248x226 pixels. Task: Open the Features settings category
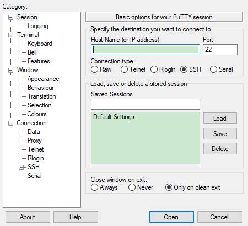(x=39, y=61)
